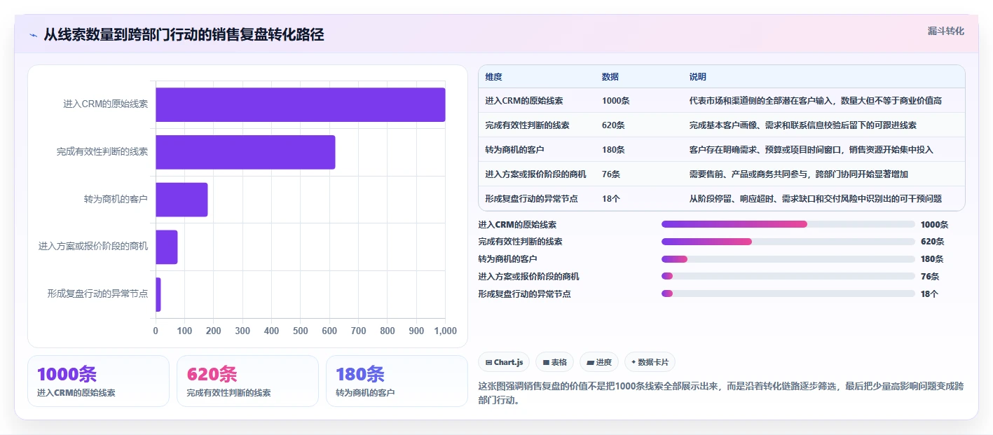Click progress list label 完成有效性判断的线索
The width and height of the screenshot is (993, 435).
pos(520,242)
